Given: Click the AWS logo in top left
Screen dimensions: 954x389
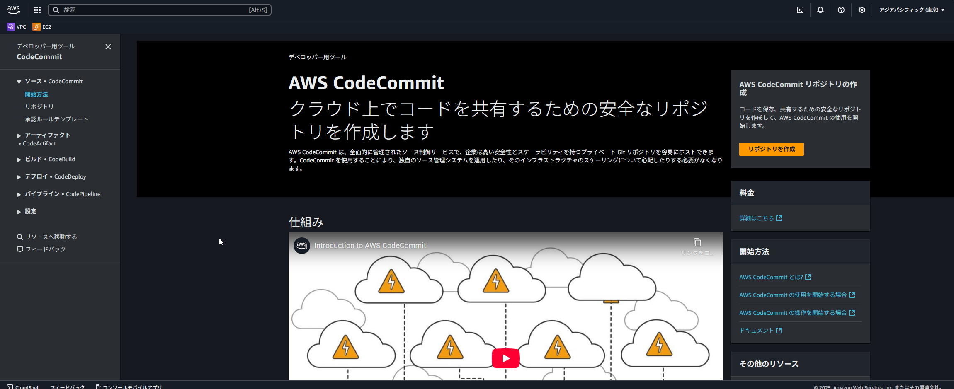Looking at the screenshot, I should (x=13, y=10).
